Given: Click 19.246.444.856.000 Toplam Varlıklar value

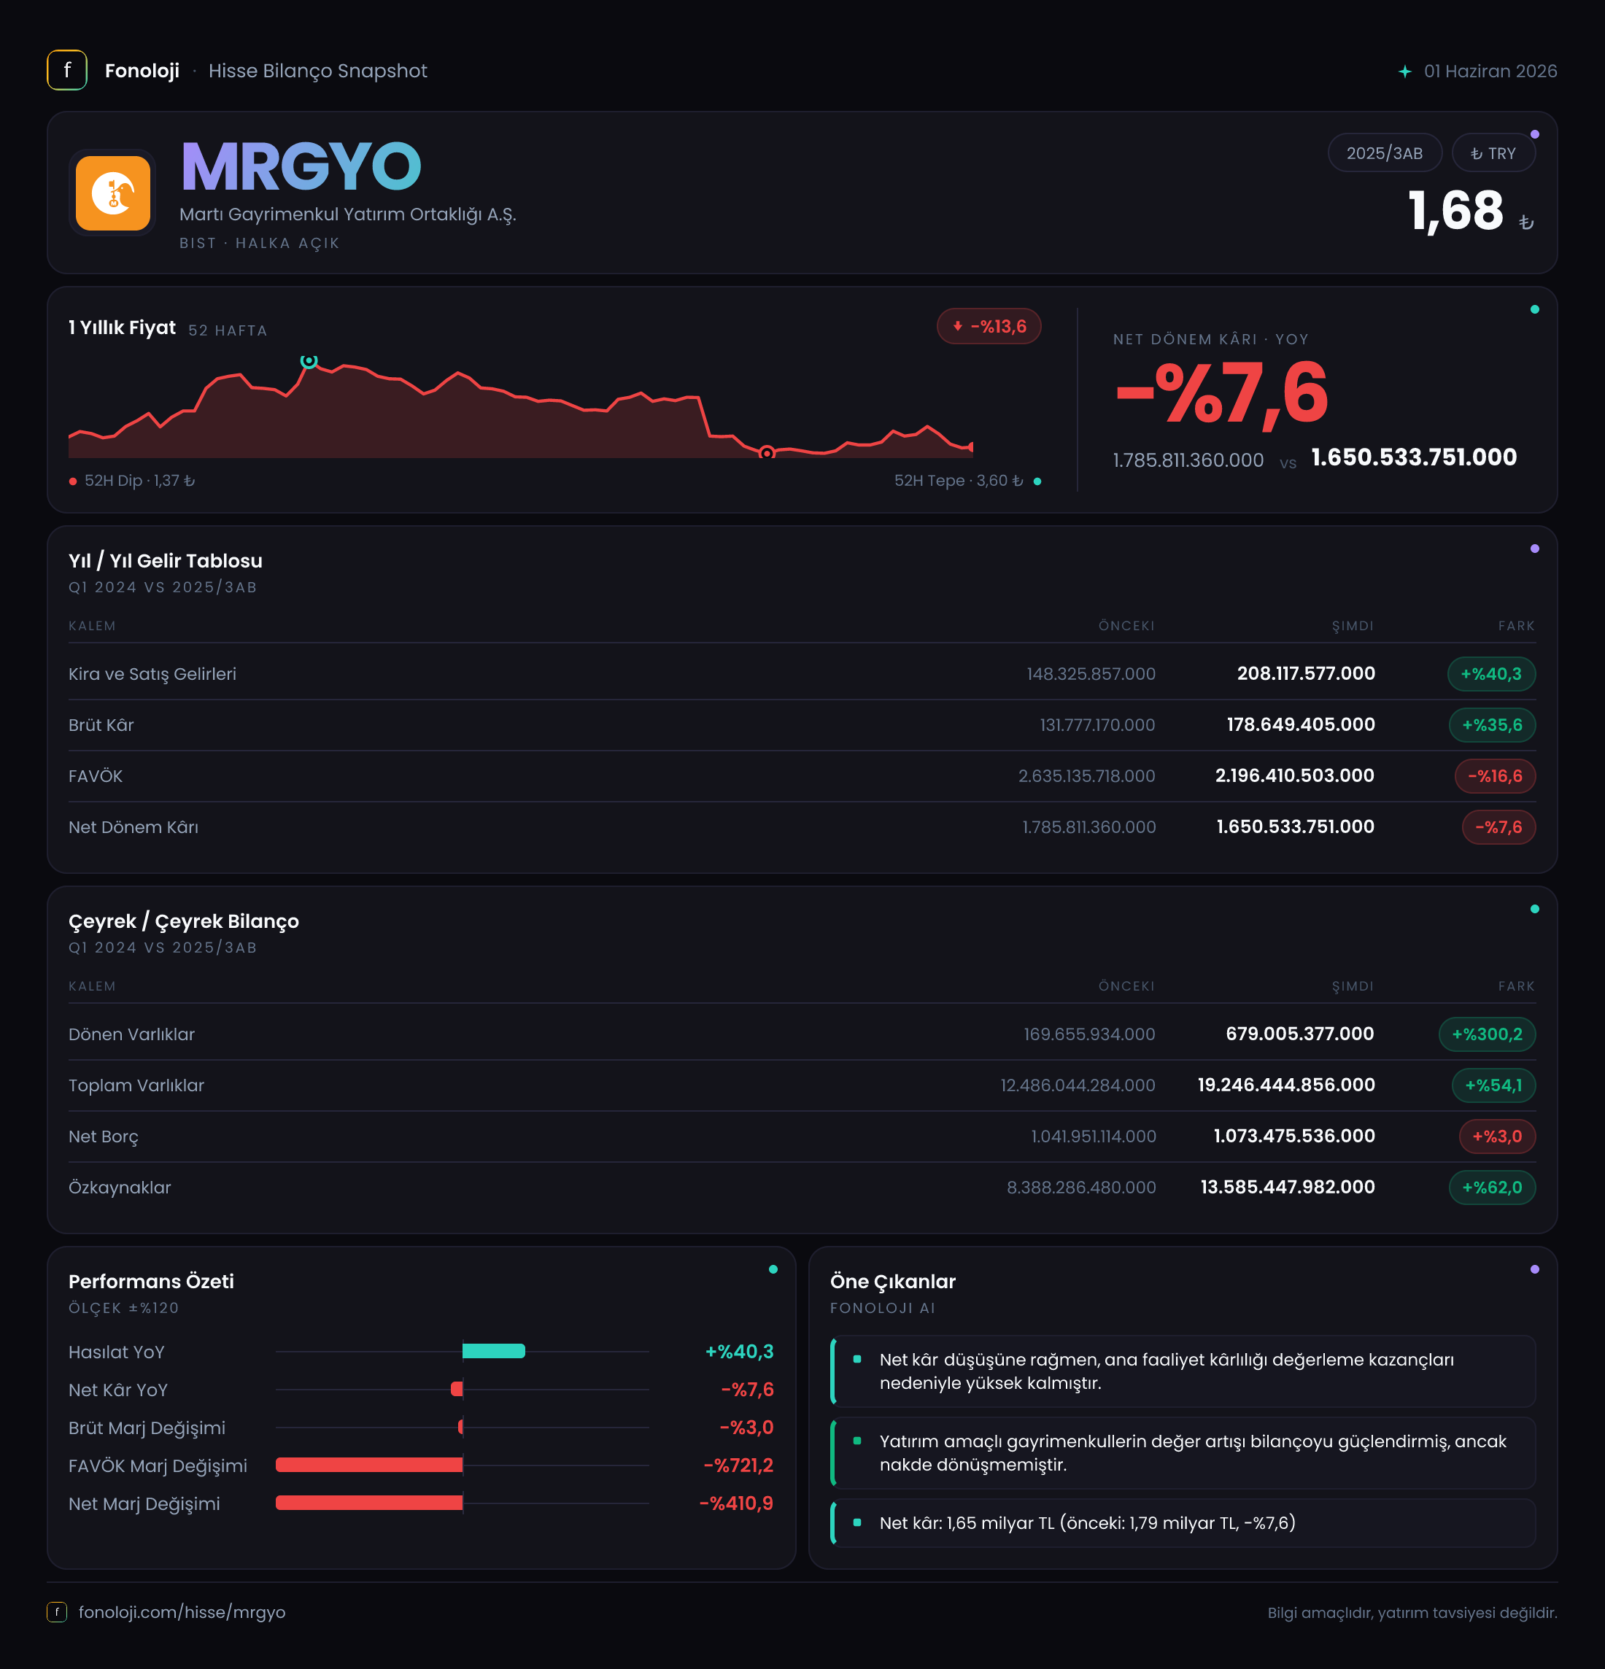Looking at the screenshot, I should [x=1285, y=1085].
